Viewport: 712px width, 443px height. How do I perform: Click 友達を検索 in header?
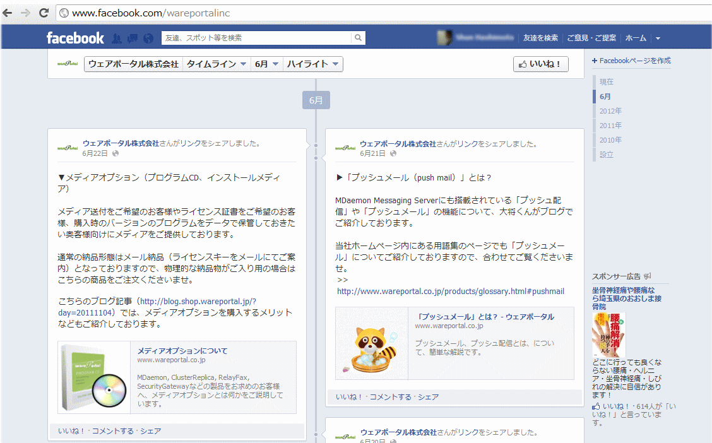[540, 38]
